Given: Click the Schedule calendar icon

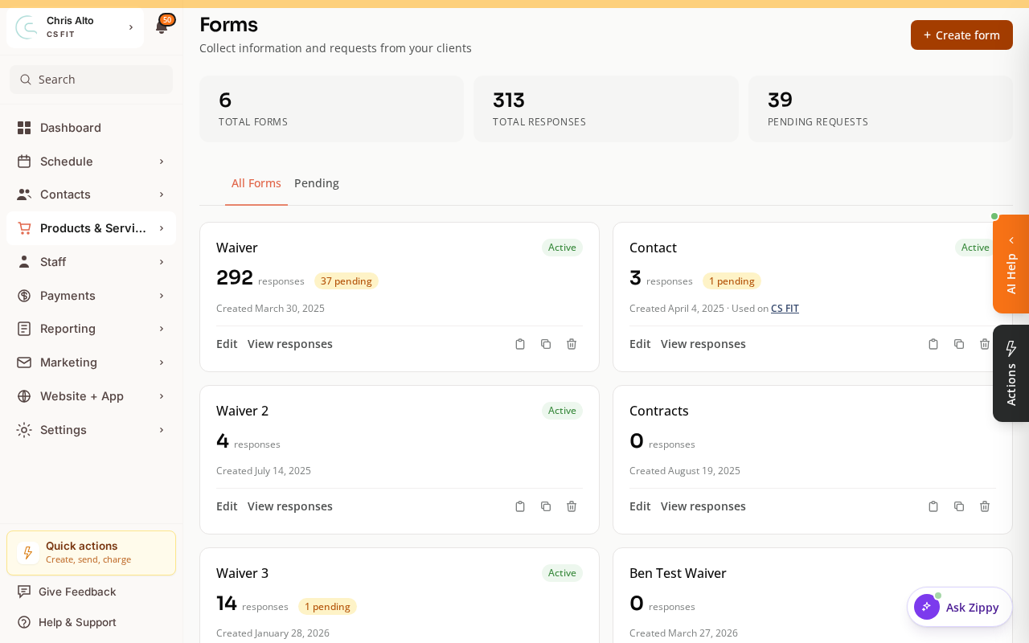Looking at the screenshot, I should click(24, 162).
